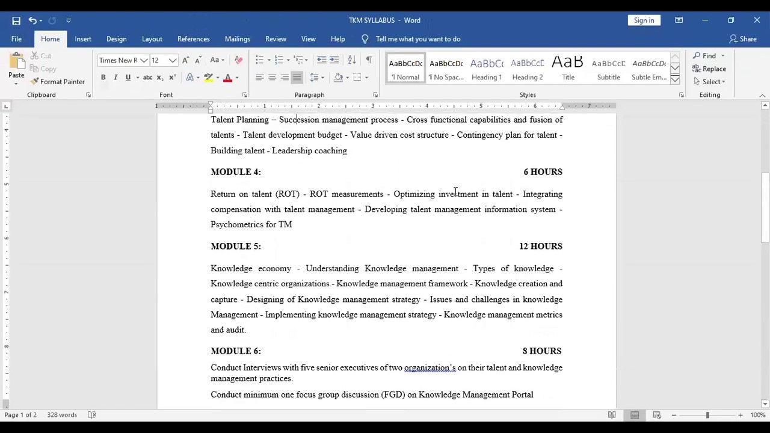The width and height of the screenshot is (770, 433).
Task: Toggle Superscript formatting
Action: (x=172, y=78)
